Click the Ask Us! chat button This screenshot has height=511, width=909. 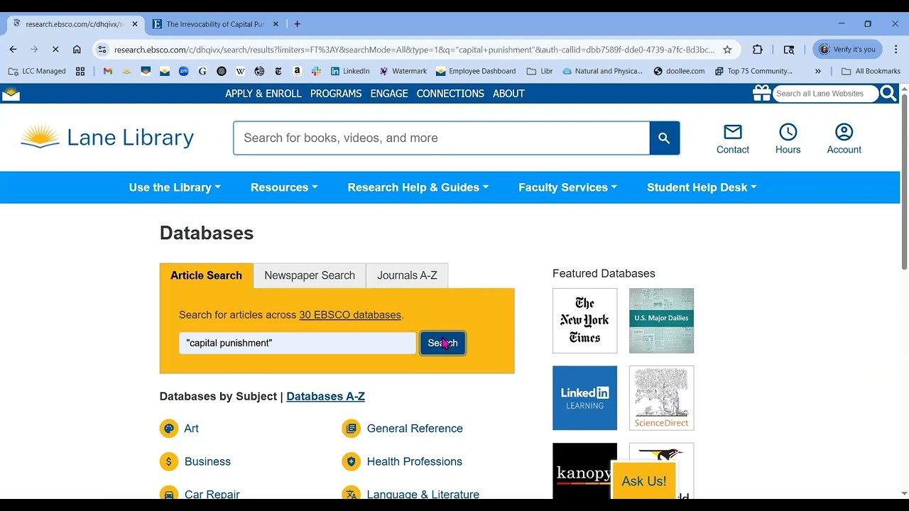pos(644,481)
